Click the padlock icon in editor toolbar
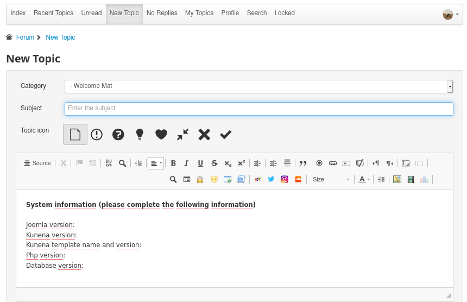The height and width of the screenshot is (302, 467). coord(200,179)
